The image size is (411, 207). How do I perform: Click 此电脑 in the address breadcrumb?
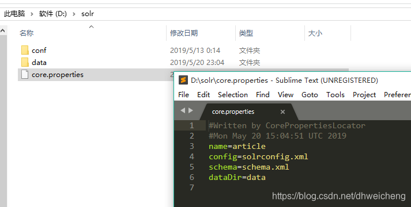pyautogui.click(x=14, y=14)
